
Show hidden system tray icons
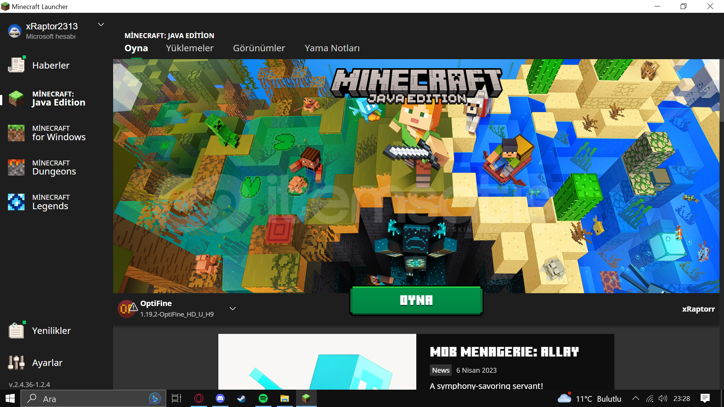tap(636, 398)
